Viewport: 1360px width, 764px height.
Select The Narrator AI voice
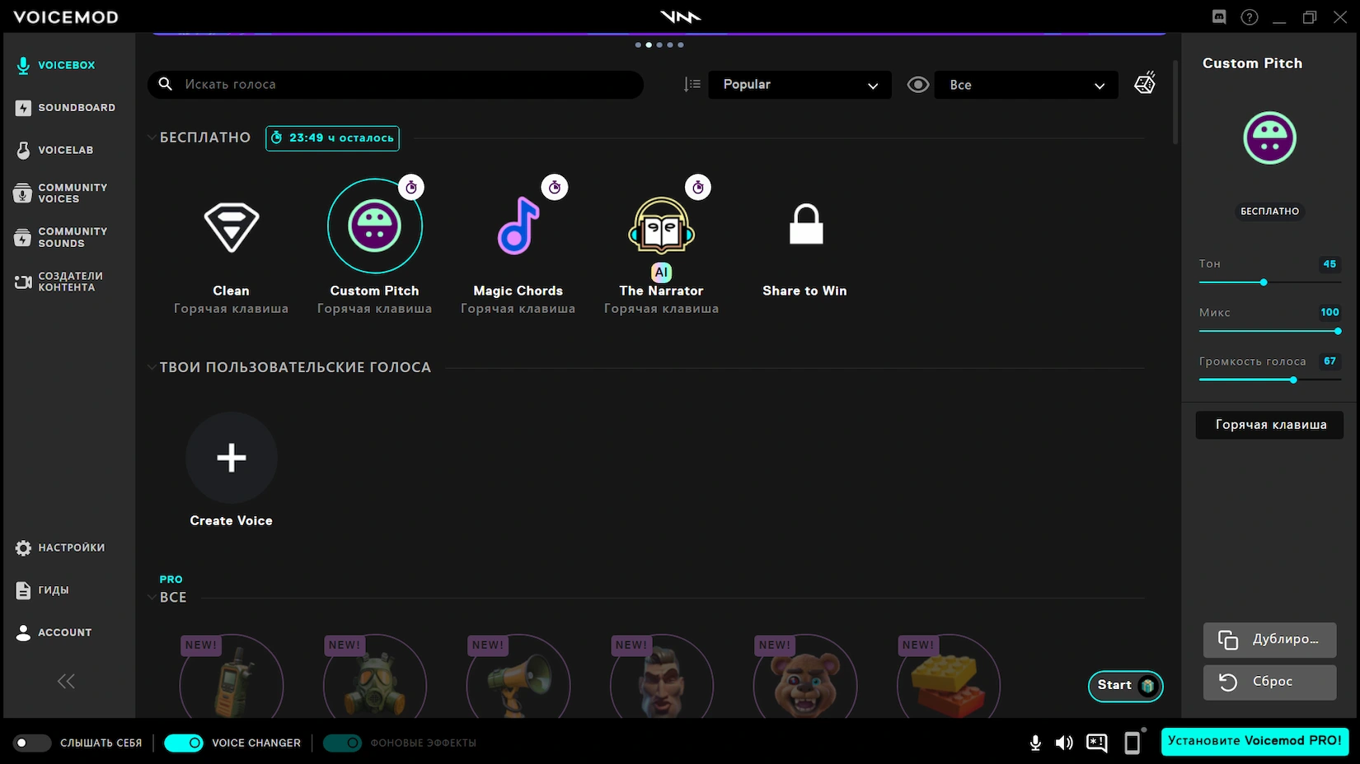point(661,226)
